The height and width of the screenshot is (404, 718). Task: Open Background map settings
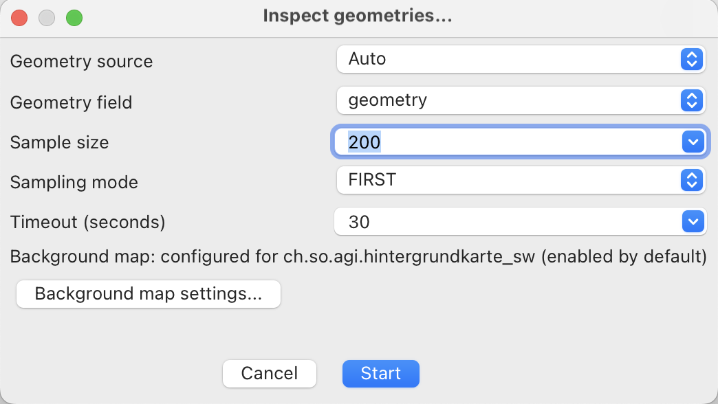[149, 294]
